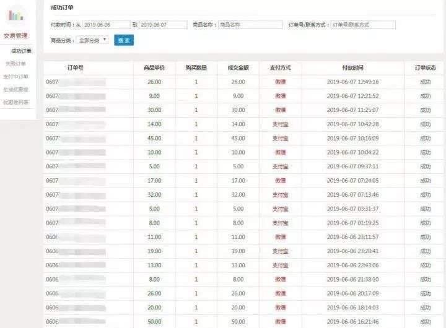Click 成功 status in the 12:49:16 row

(426, 82)
